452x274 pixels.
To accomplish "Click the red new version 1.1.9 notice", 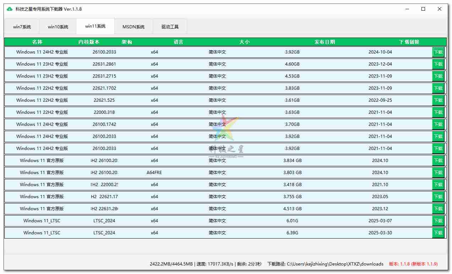I will tap(413, 264).
